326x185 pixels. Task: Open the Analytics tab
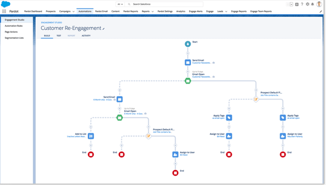point(181,11)
